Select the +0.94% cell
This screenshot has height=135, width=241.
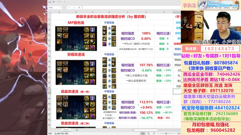click(146, 107)
